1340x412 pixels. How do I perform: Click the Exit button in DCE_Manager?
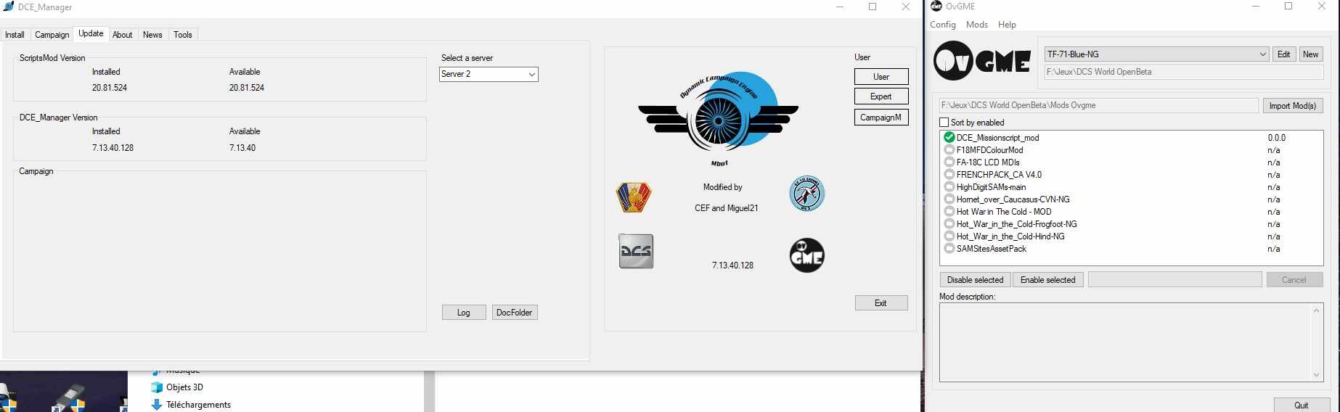click(x=881, y=303)
